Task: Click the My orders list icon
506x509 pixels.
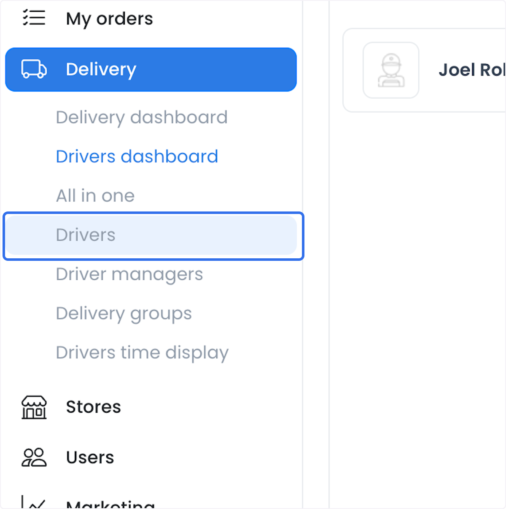Action: click(34, 18)
